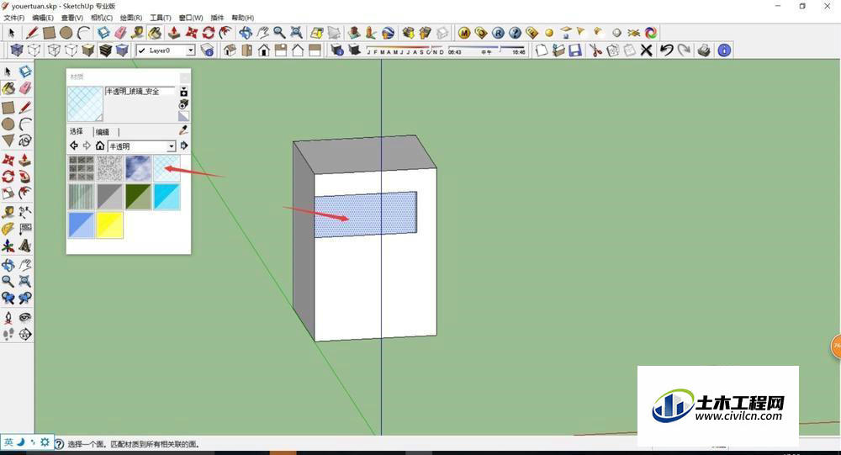This screenshot has height=455, width=841.
Task: Undo the last action
Action: (666, 50)
